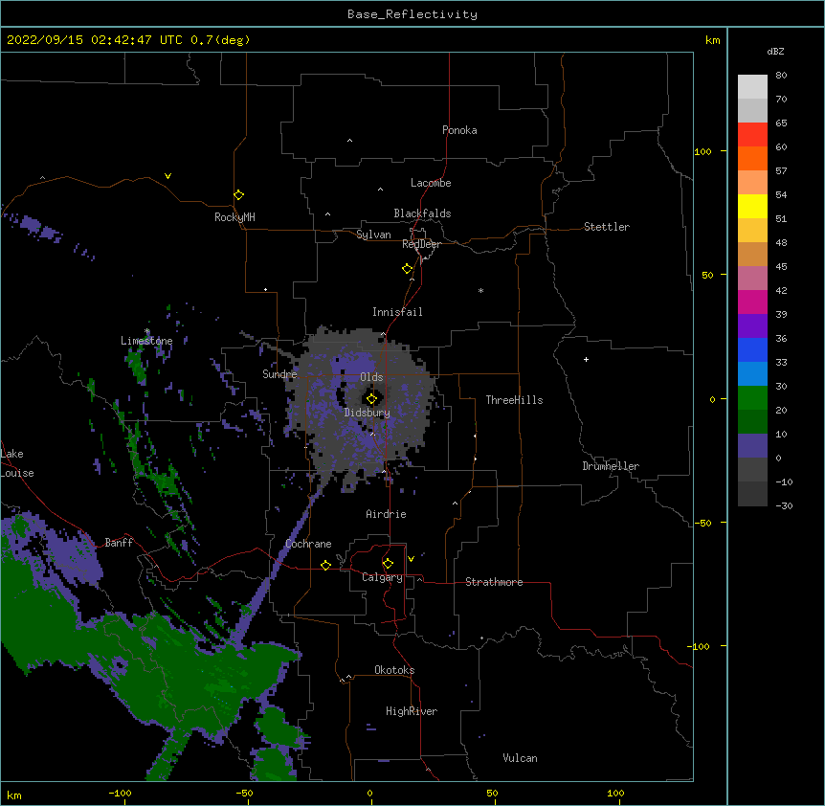The height and width of the screenshot is (806, 825).
Task: Click the Limestone label
Action: pyautogui.click(x=146, y=341)
